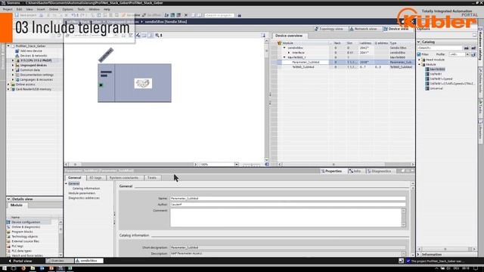Click the New project toolbar icon
The image size is (484, 272).
17,15
